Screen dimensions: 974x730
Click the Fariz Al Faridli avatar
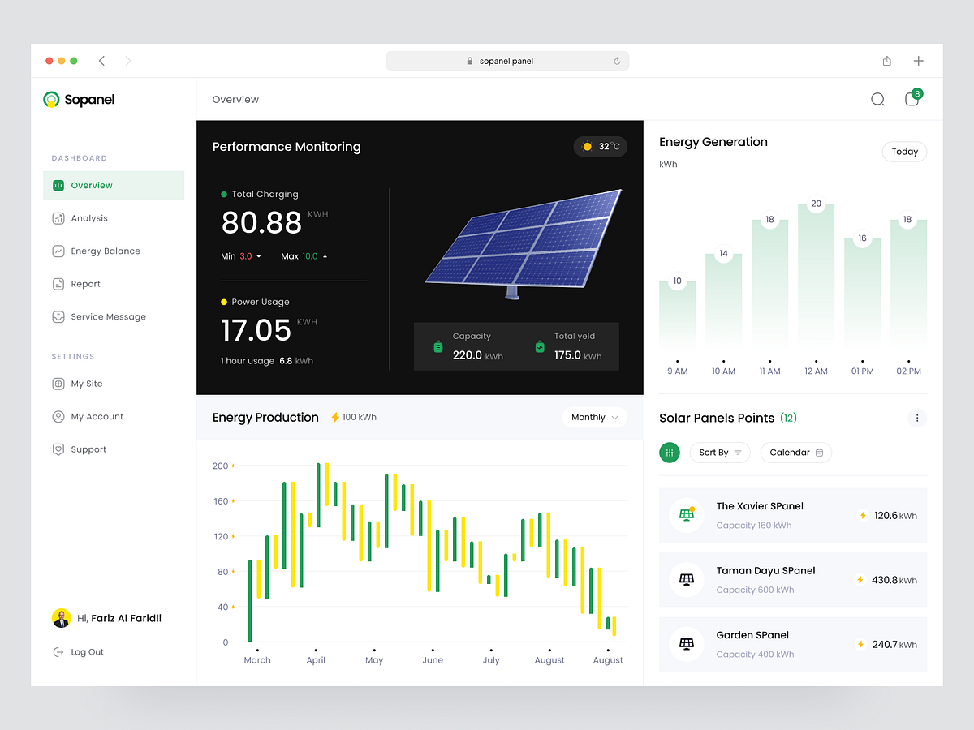tap(62, 618)
